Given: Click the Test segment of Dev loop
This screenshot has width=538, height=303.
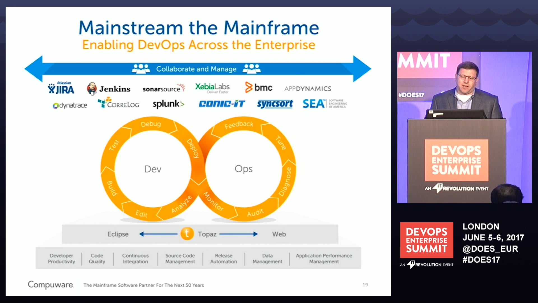Looking at the screenshot, I should point(114,145).
